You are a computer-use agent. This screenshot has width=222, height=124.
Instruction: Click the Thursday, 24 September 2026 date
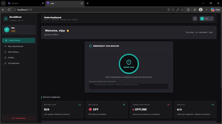tap(199, 32)
